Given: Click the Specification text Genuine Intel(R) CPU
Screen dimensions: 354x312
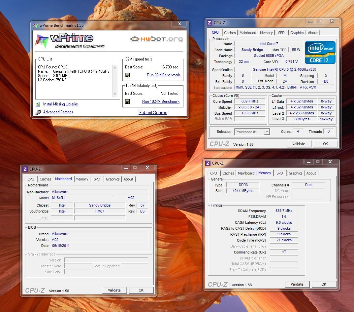Looking at the screenshot, I should pyautogui.click(x=284, y=69).
